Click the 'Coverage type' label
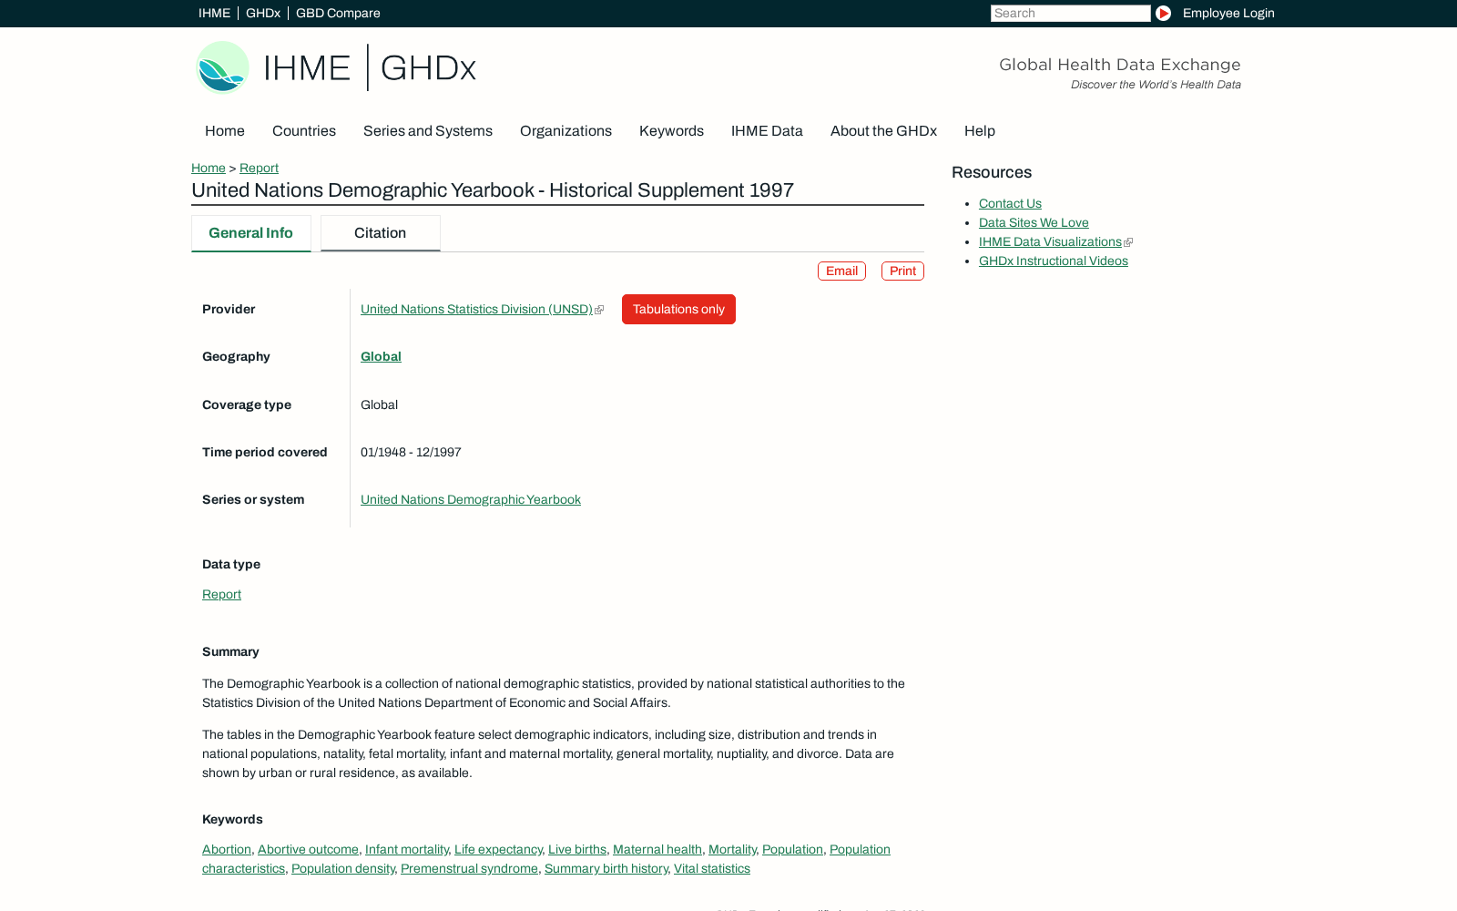Image resolution: width=1457 pixels, height=911 pixels. click(x=247, y=405)
